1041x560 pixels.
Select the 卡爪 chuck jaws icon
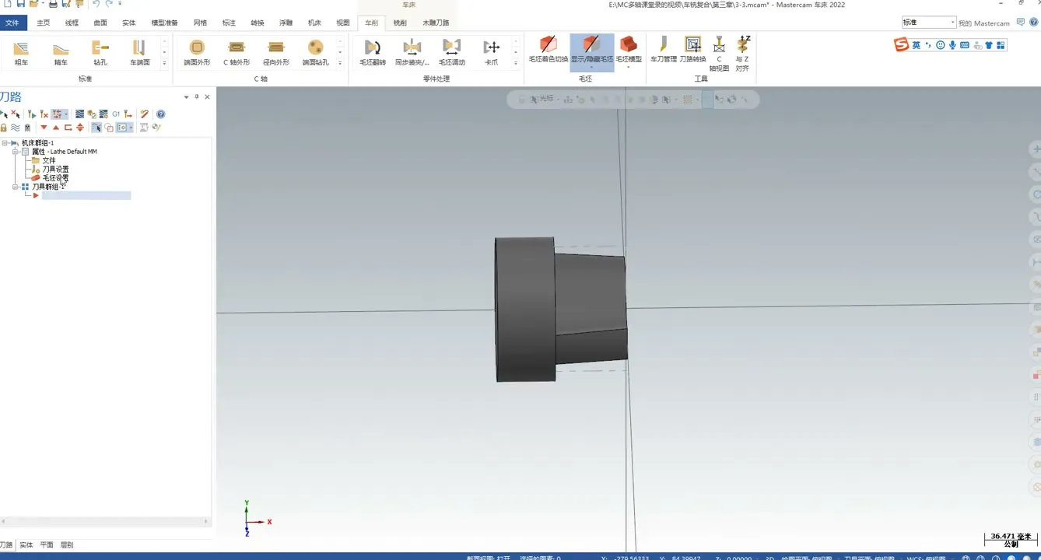pyautogui.click(x=491, y=52)
